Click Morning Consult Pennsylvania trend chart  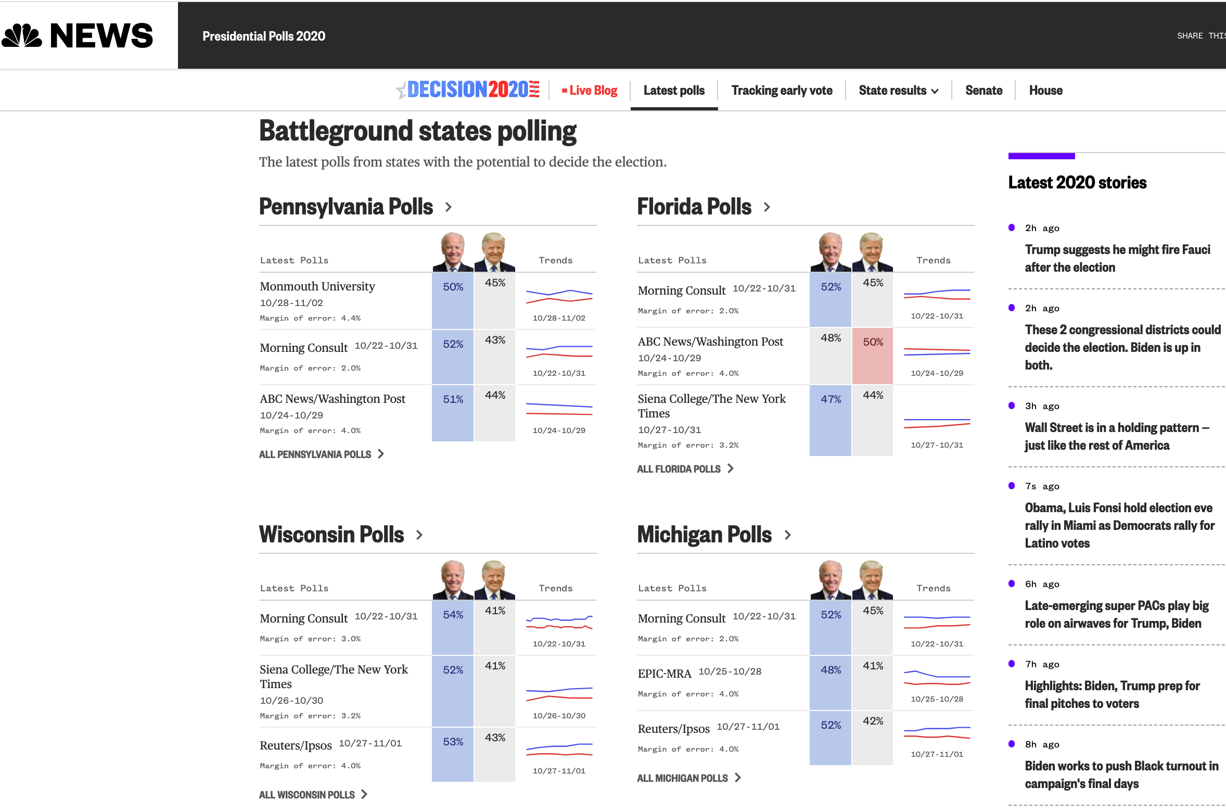pyautogui.click(x=559, y=351)
